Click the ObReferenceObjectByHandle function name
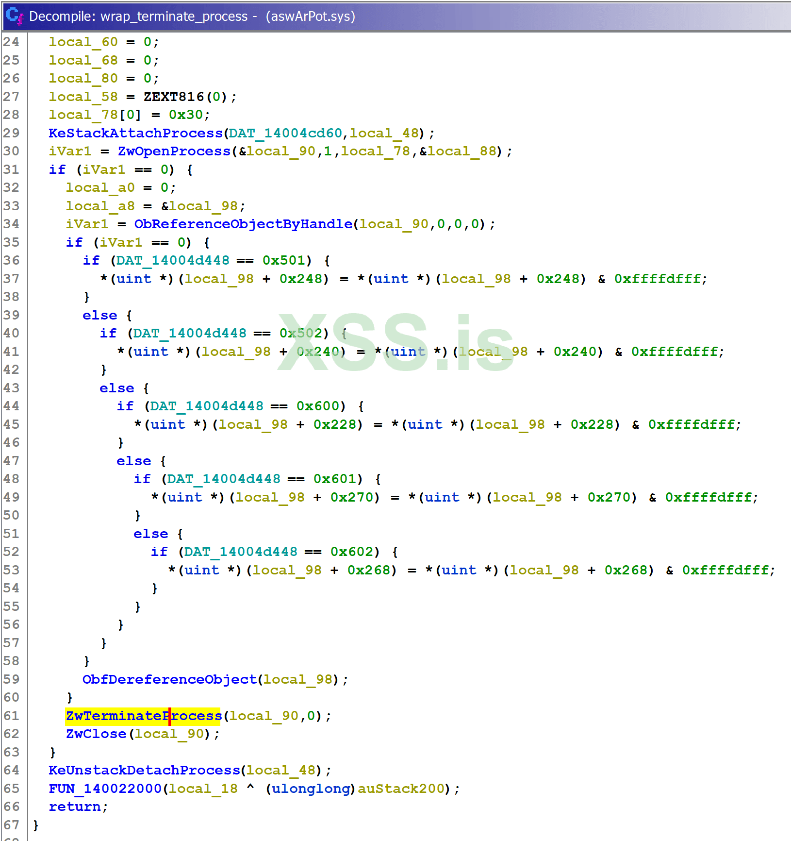 pos(244,224)
